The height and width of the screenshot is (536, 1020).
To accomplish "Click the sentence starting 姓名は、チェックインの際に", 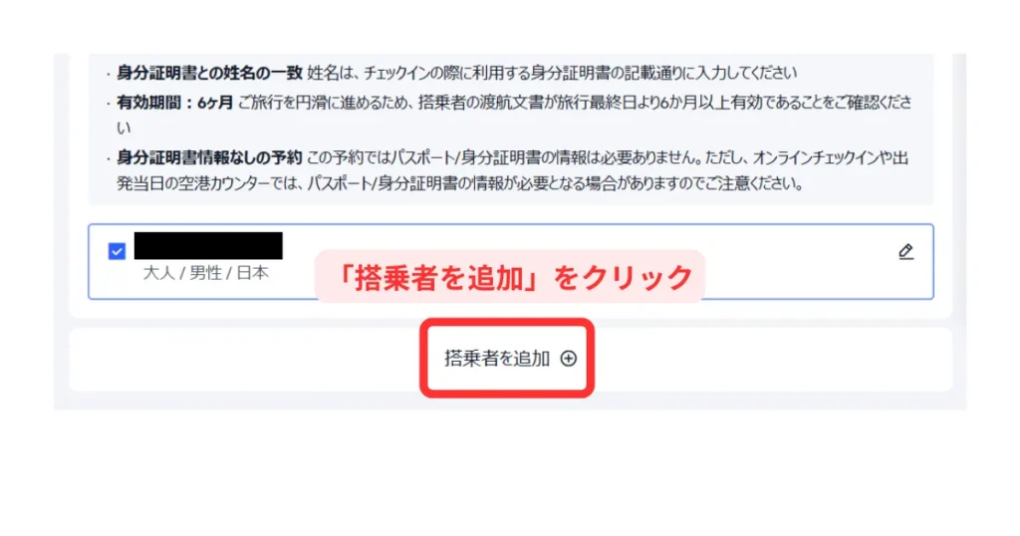I will [552, 73].
